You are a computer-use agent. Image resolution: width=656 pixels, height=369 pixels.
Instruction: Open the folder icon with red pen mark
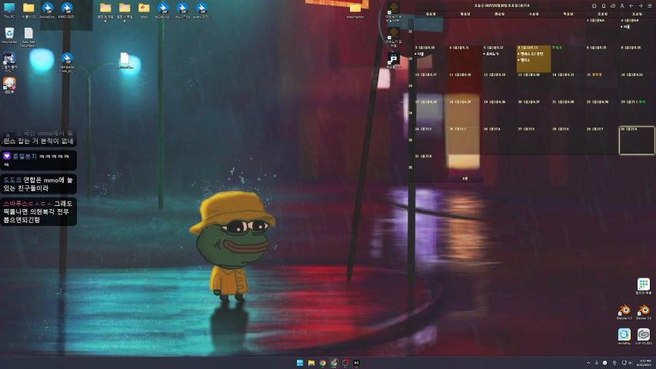tap(144, 10)
